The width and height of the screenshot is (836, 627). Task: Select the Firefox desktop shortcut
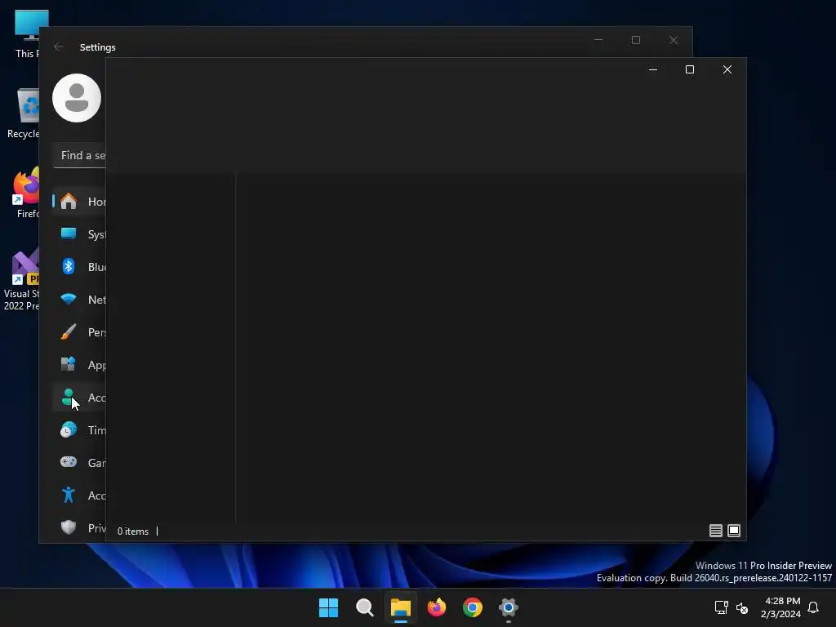click(25, 193)
